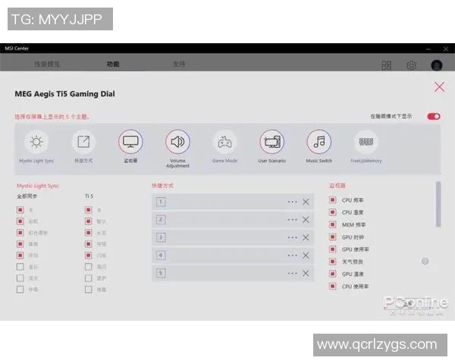
Task: Open the grid view icon in header
Action: tap(386, 65)
